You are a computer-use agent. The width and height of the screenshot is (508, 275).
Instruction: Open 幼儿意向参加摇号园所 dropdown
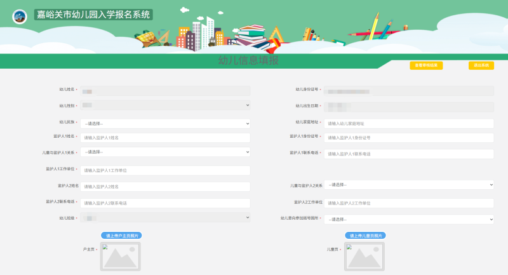coord(409,219)
